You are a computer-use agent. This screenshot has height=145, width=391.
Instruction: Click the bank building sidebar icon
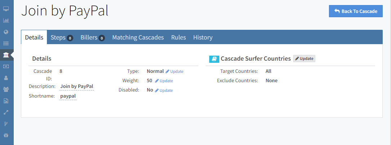coord(6,55)
